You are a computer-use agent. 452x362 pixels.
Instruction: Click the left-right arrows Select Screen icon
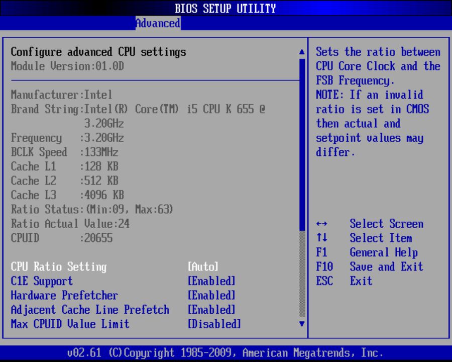[321, 224]
